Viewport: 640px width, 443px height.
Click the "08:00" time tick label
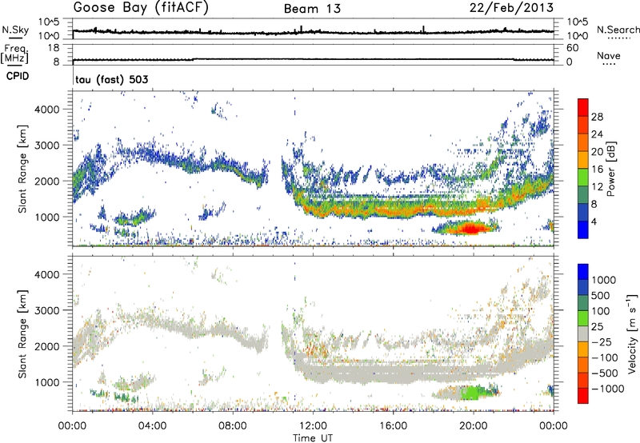click(x=232, y=426)
